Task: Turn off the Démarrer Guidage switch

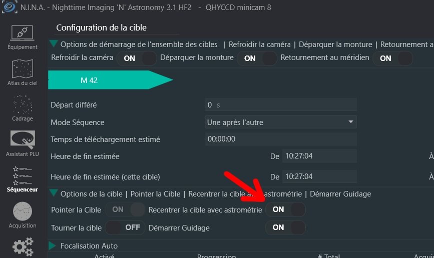Action: pos(285,227)
